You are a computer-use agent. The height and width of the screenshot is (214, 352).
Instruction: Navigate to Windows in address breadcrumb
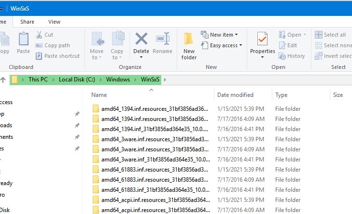click(118, 80)
